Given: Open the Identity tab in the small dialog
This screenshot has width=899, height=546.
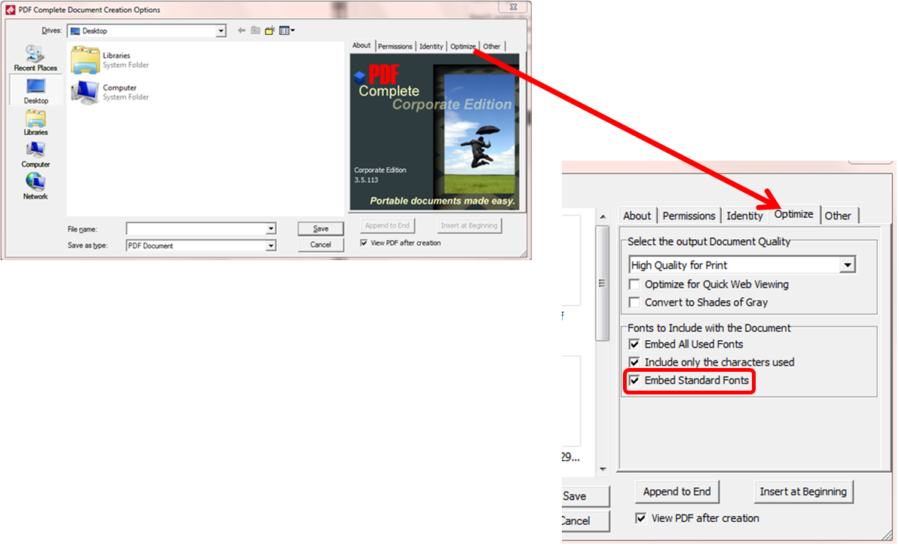Looking at the screenshot, I should 431,47.
